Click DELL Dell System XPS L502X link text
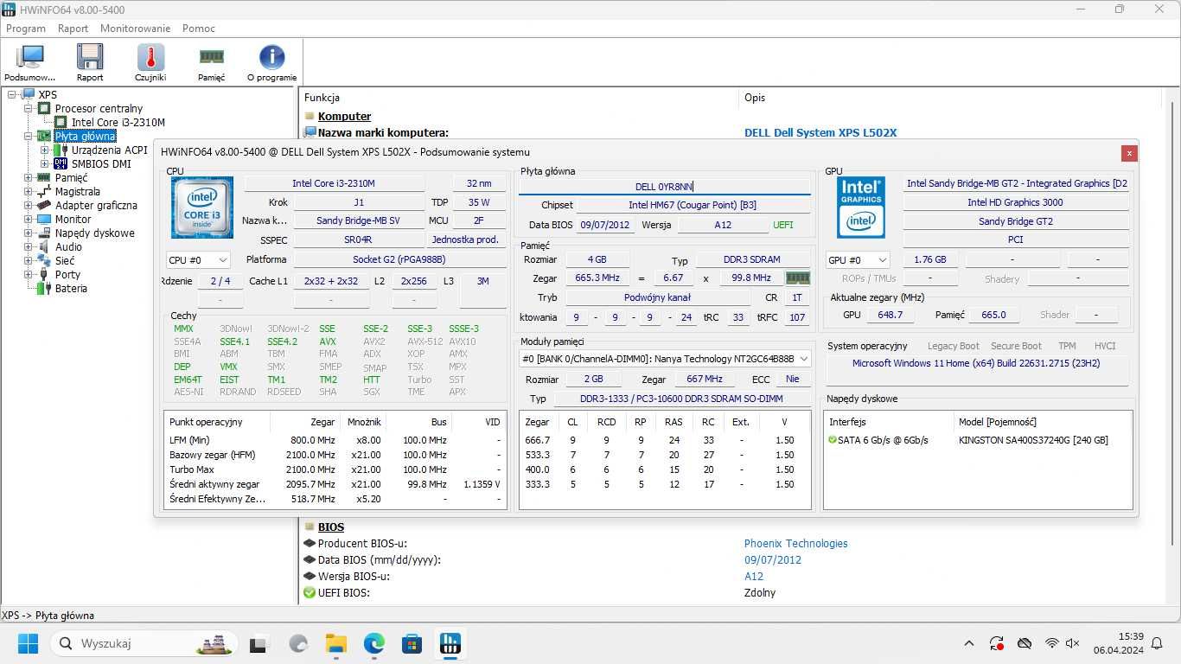The image size is (1181, 664). tap(820, 133)
